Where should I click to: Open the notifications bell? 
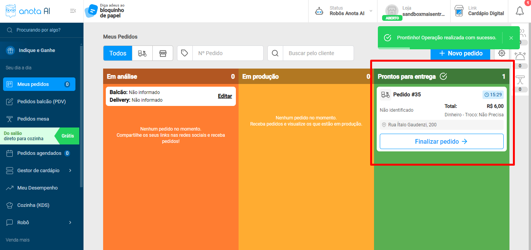pyautogui.click(x=520, y=11)
